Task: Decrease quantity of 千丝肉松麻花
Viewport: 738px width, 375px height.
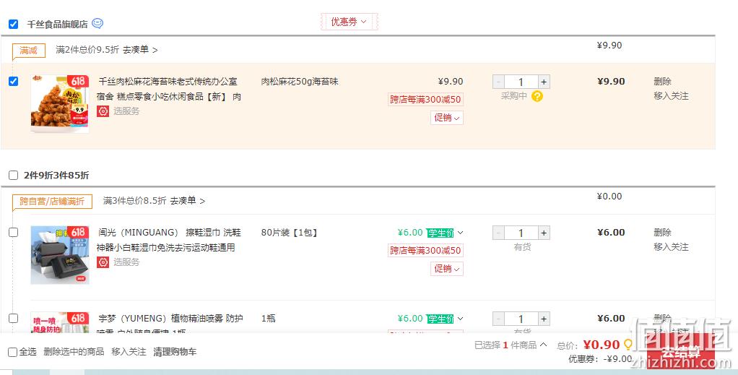Action: [x=498, y=82]
